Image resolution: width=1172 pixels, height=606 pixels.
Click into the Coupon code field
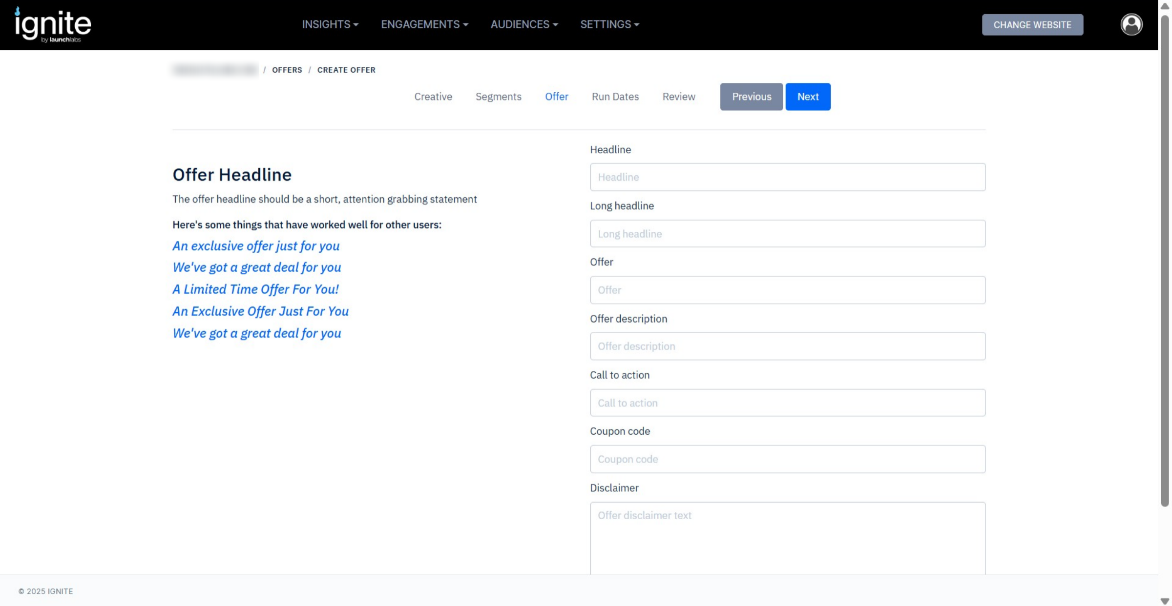click(x=787, y=459)
